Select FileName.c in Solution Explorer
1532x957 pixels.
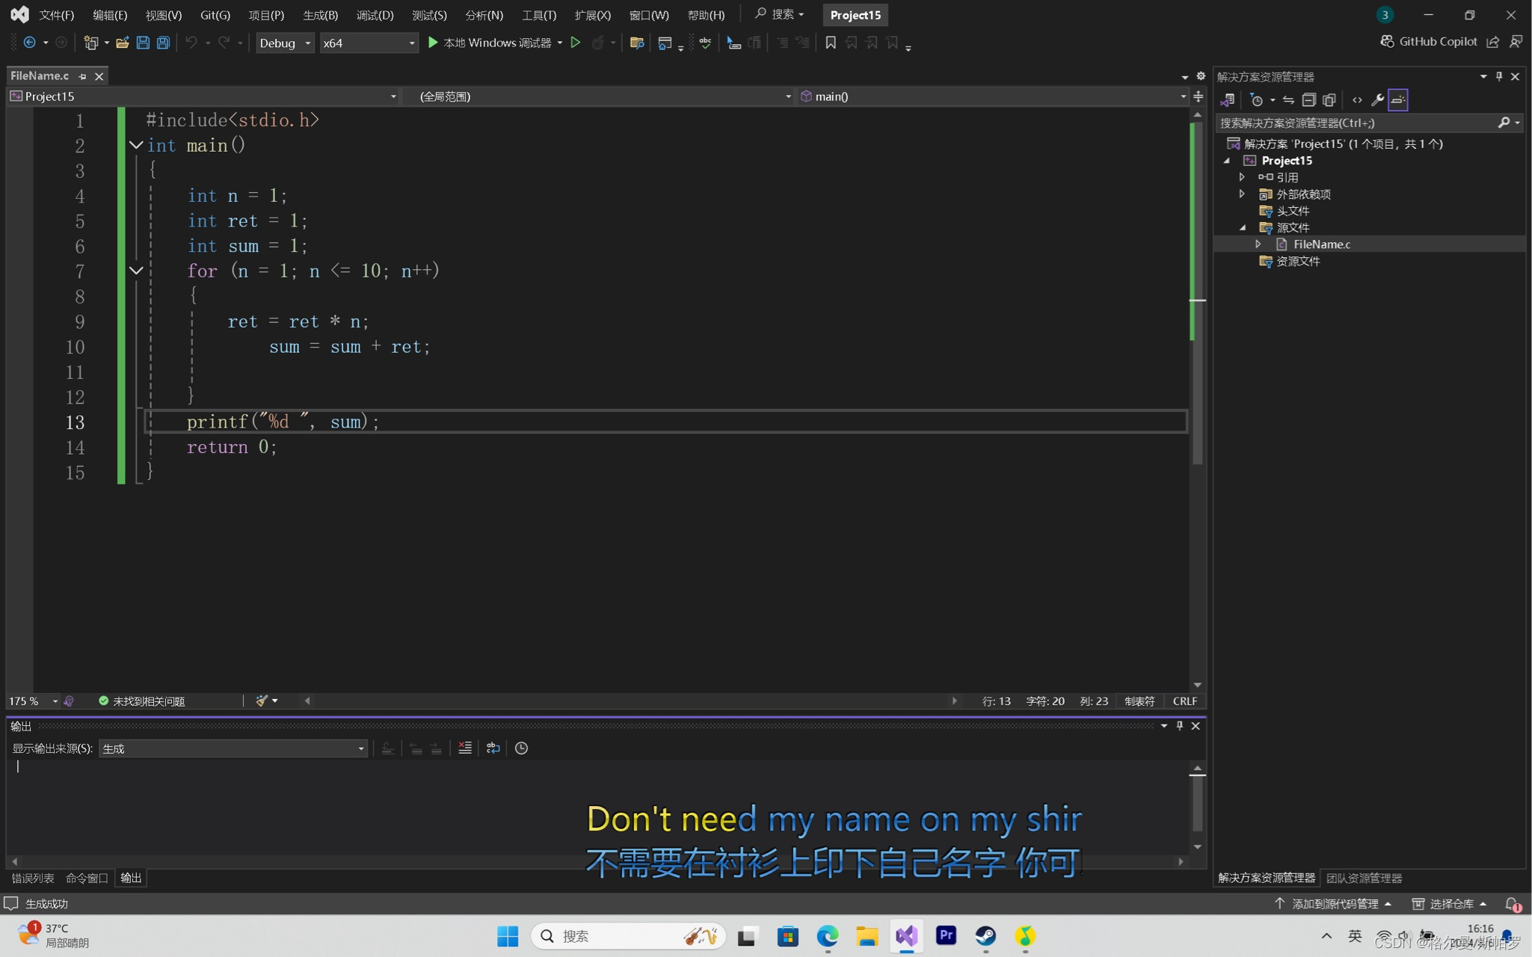tap(1321, 244)
